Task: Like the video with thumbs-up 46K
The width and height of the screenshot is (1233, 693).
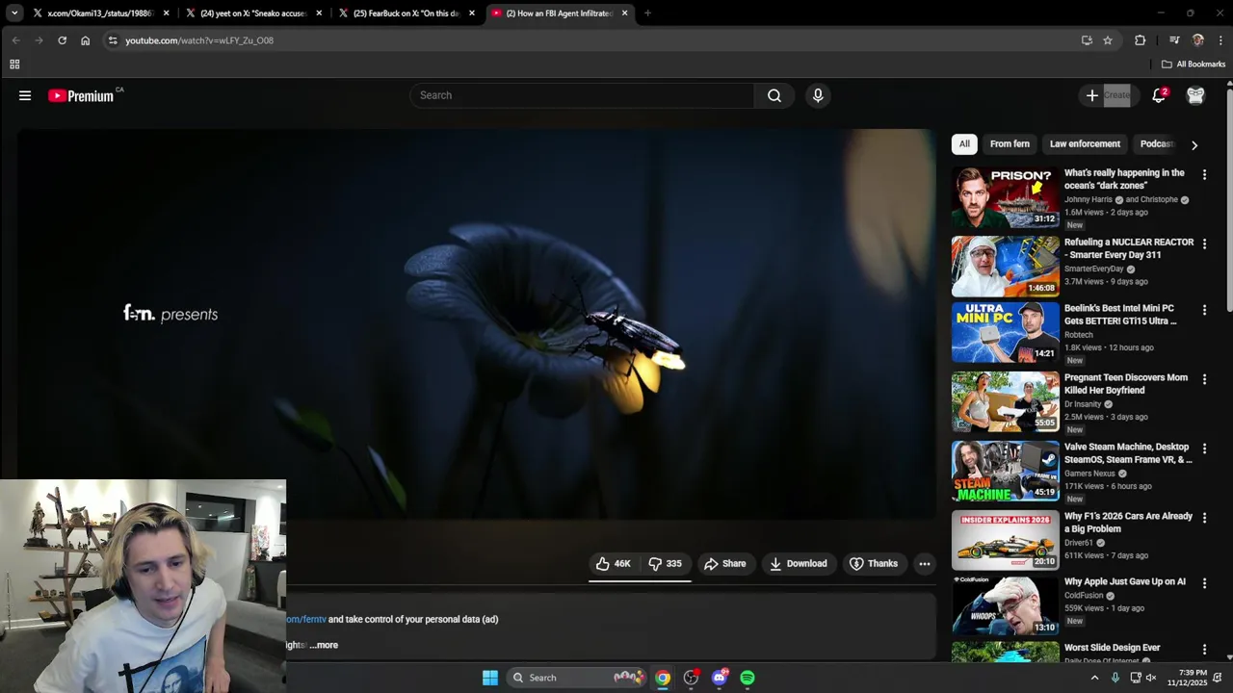Action: point(613,564)
